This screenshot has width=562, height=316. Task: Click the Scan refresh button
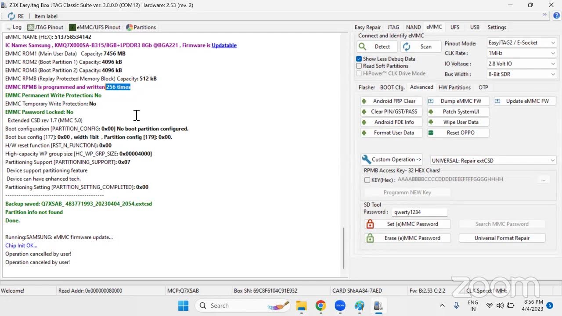pos(421,47)
